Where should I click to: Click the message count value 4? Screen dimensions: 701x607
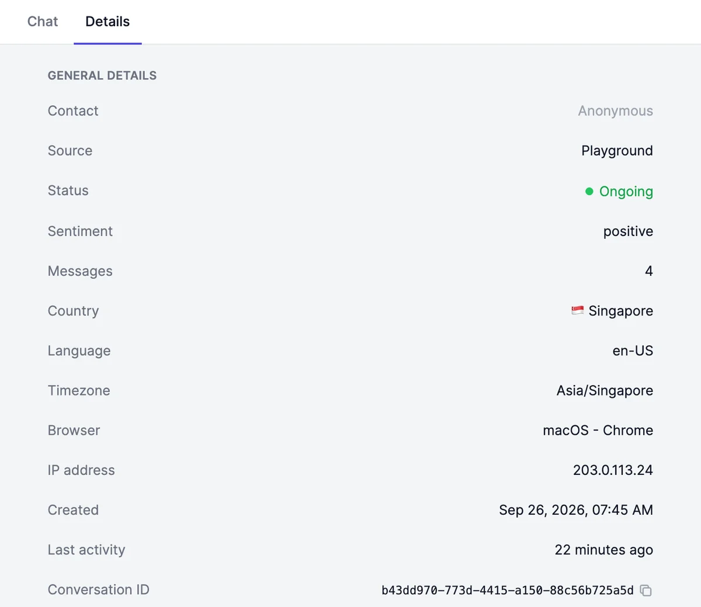[x=649, y=271]
